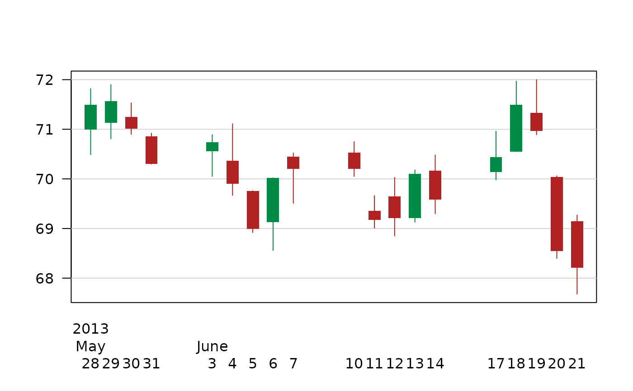The image size is (633, 391).
Task: Click the small green June 3 candle
Action: 212,147
